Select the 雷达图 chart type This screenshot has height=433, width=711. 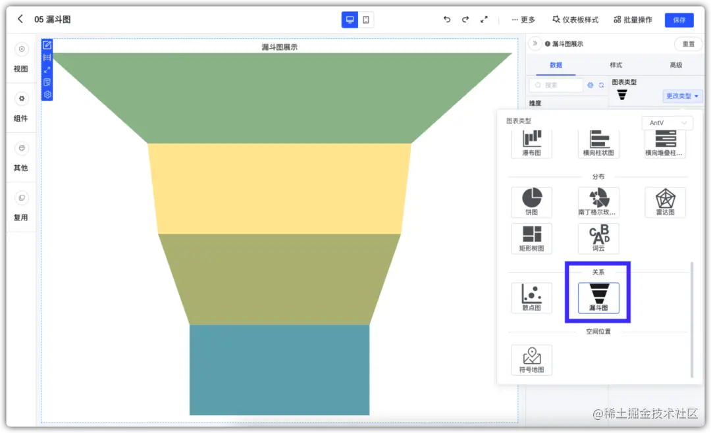pos(665,202)
